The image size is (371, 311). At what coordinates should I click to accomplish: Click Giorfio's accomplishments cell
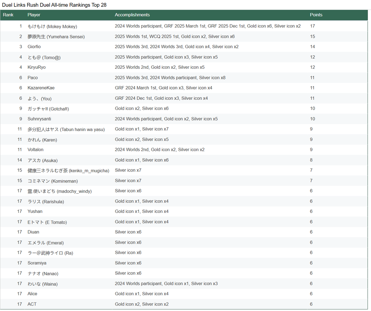pyautogui.click(x=177, y=47)
